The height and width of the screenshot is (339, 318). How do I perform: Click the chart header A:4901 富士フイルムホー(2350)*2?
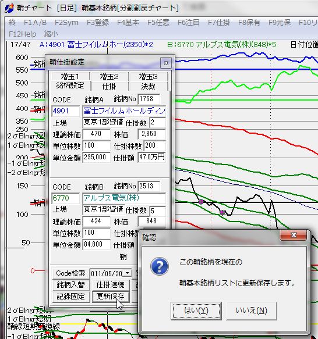click(96, 45)
